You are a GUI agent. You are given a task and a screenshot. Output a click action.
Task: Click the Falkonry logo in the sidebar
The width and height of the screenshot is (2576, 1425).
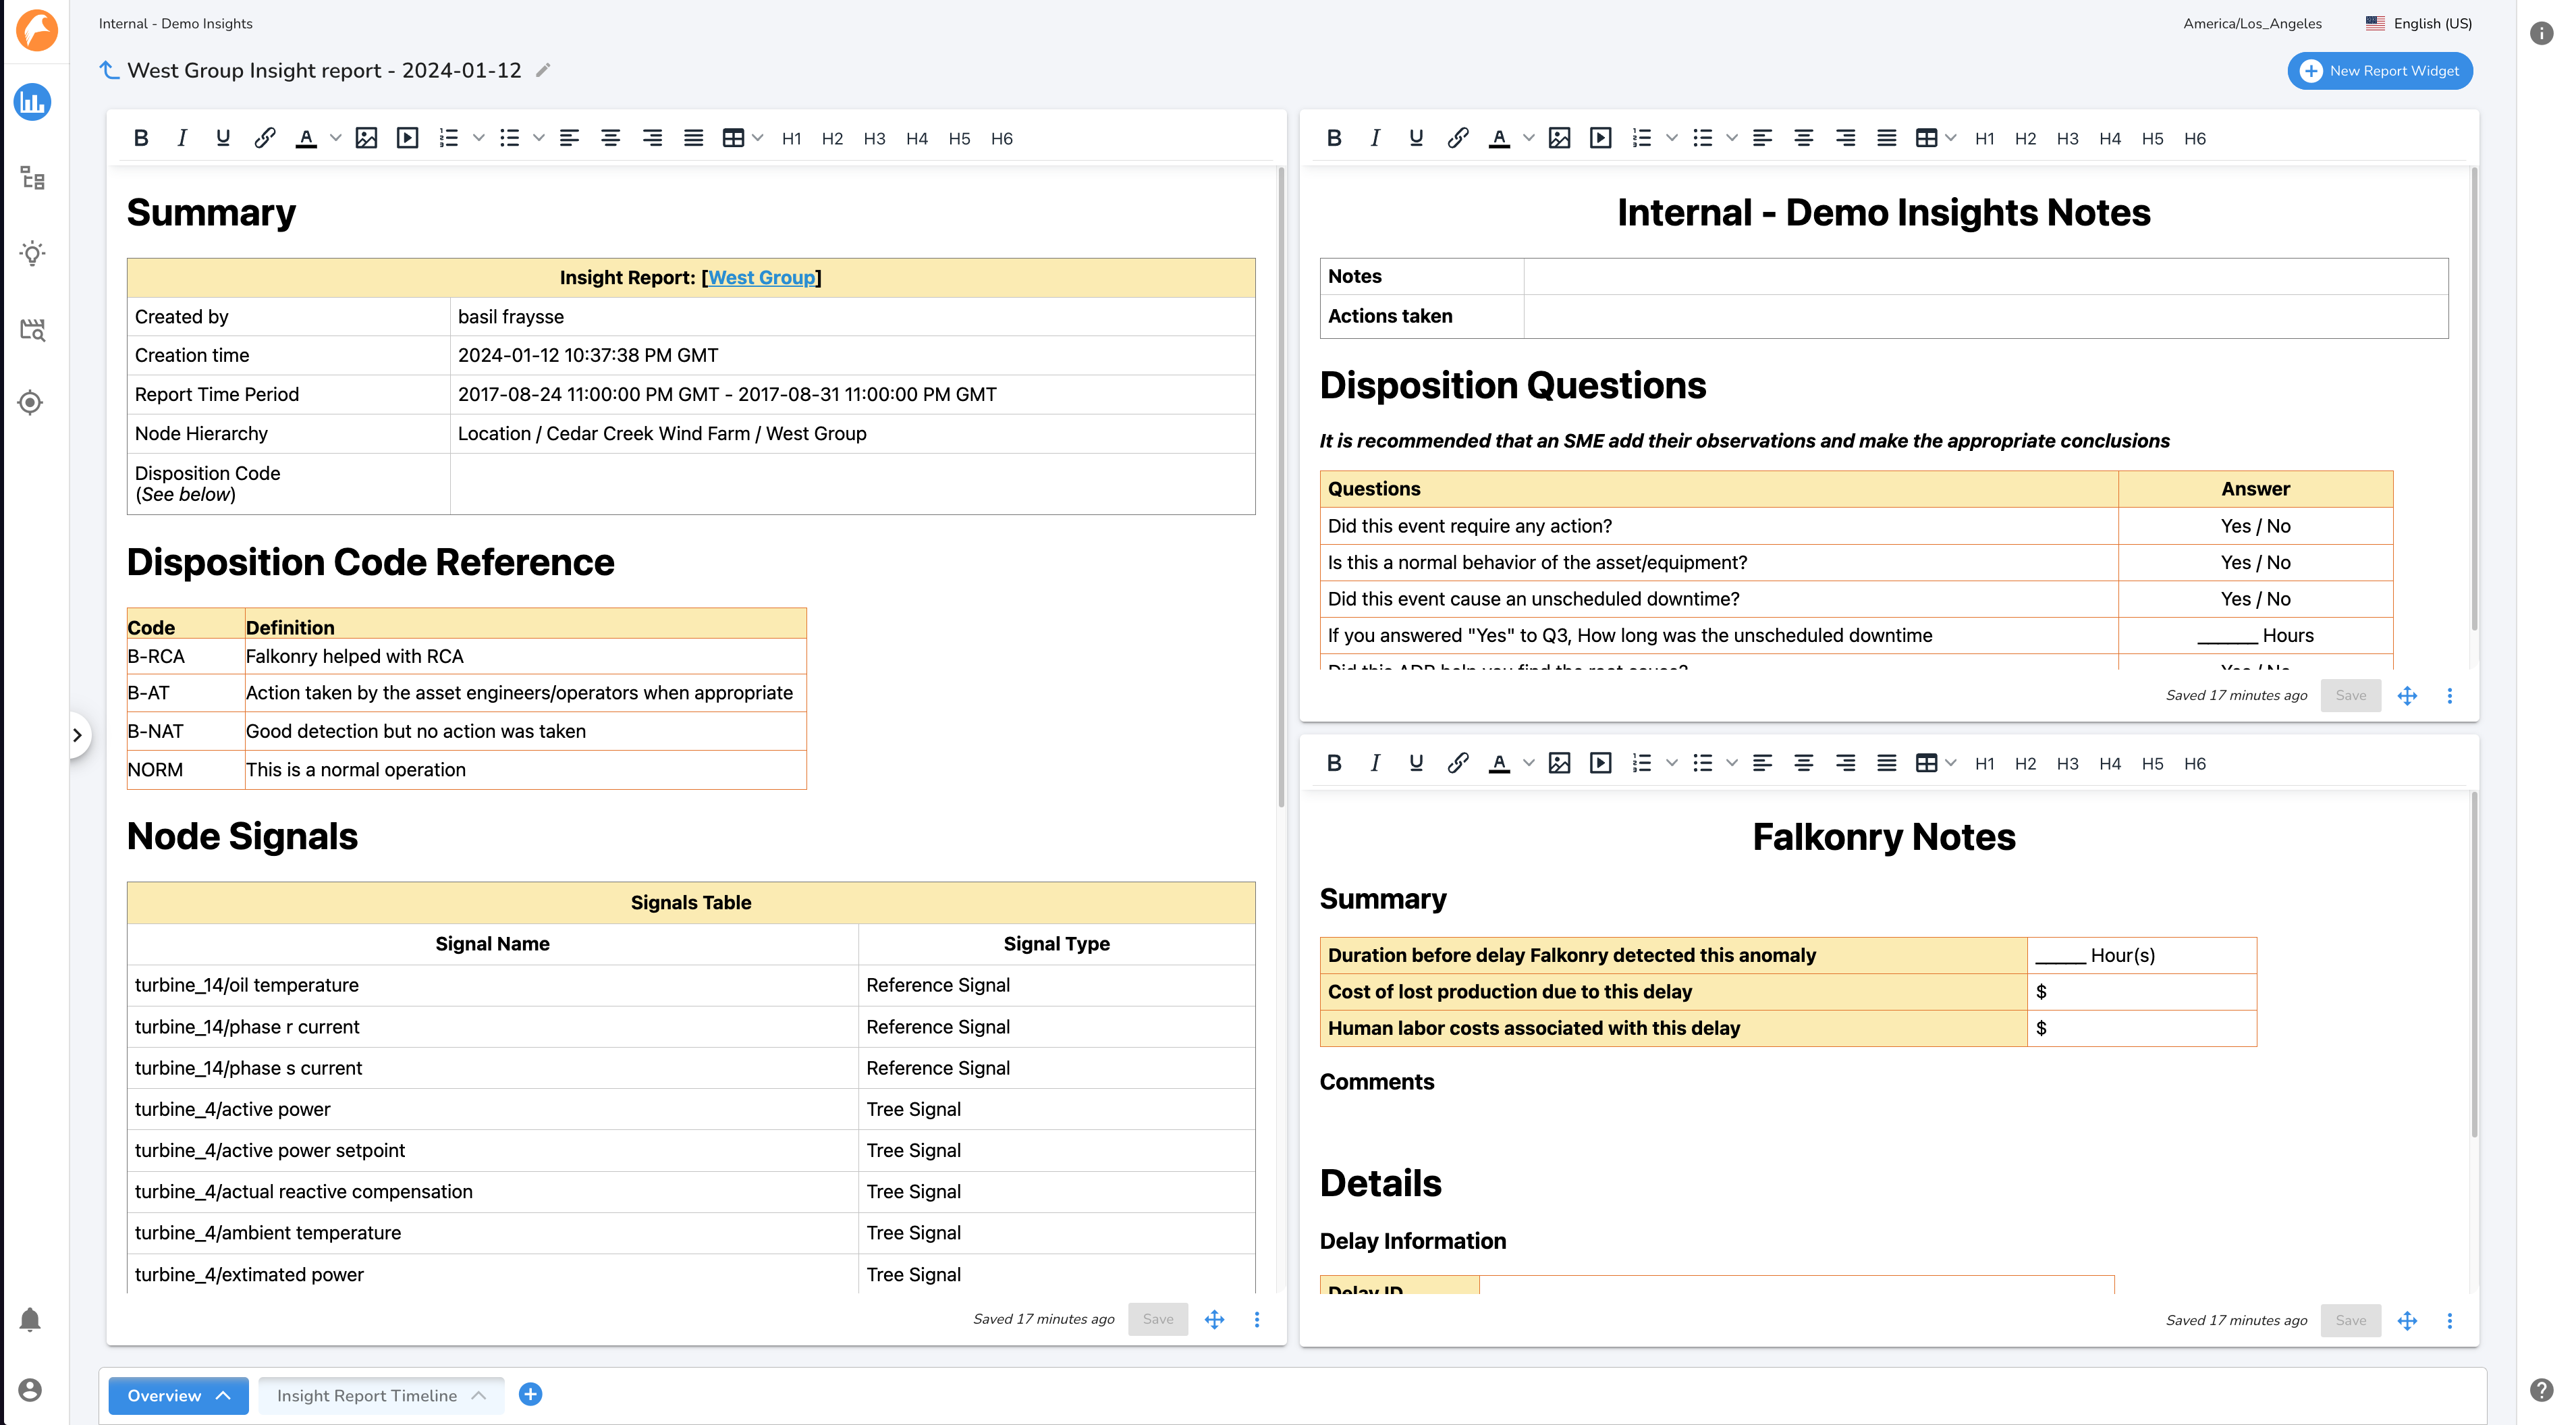pos(37,30)
